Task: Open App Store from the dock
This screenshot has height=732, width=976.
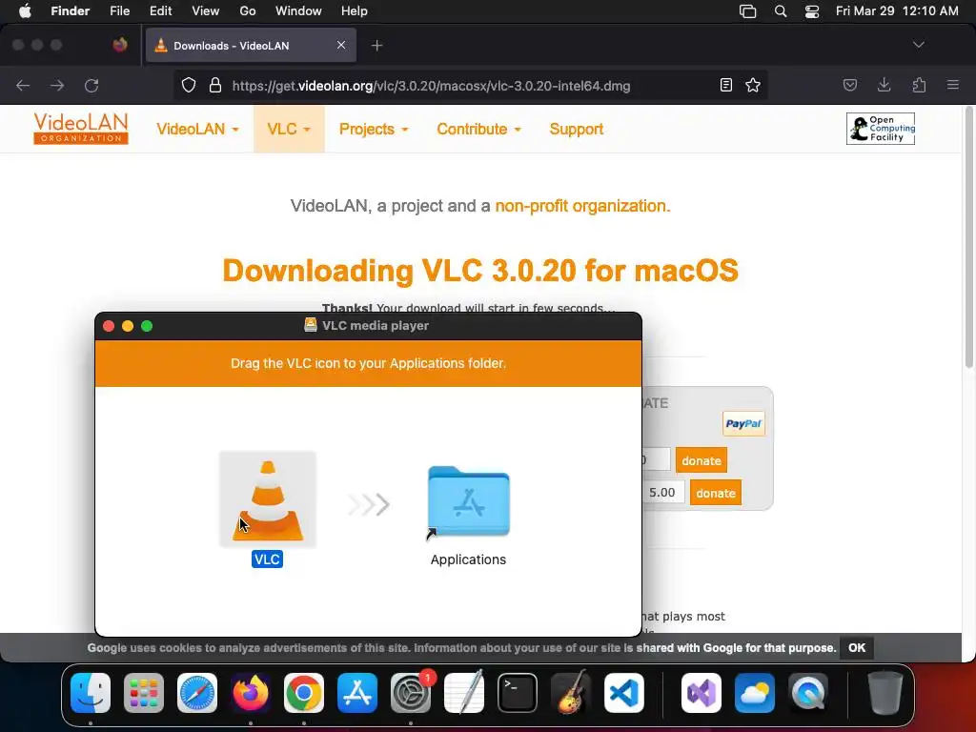Action: (357, 693)
